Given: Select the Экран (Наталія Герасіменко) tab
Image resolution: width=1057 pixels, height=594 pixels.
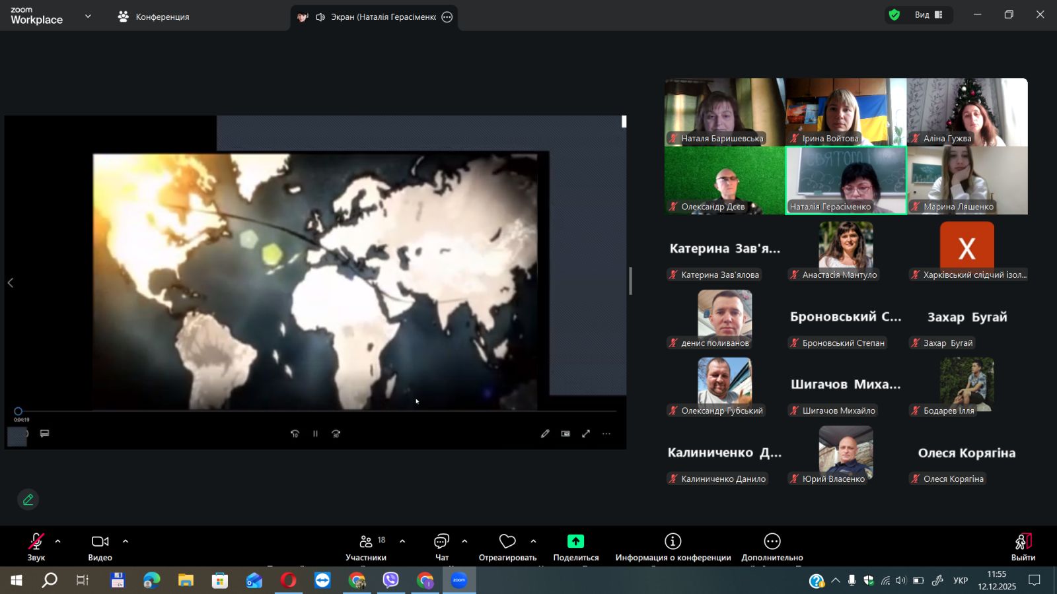Looking at the screenshot, I should point(374,17).
